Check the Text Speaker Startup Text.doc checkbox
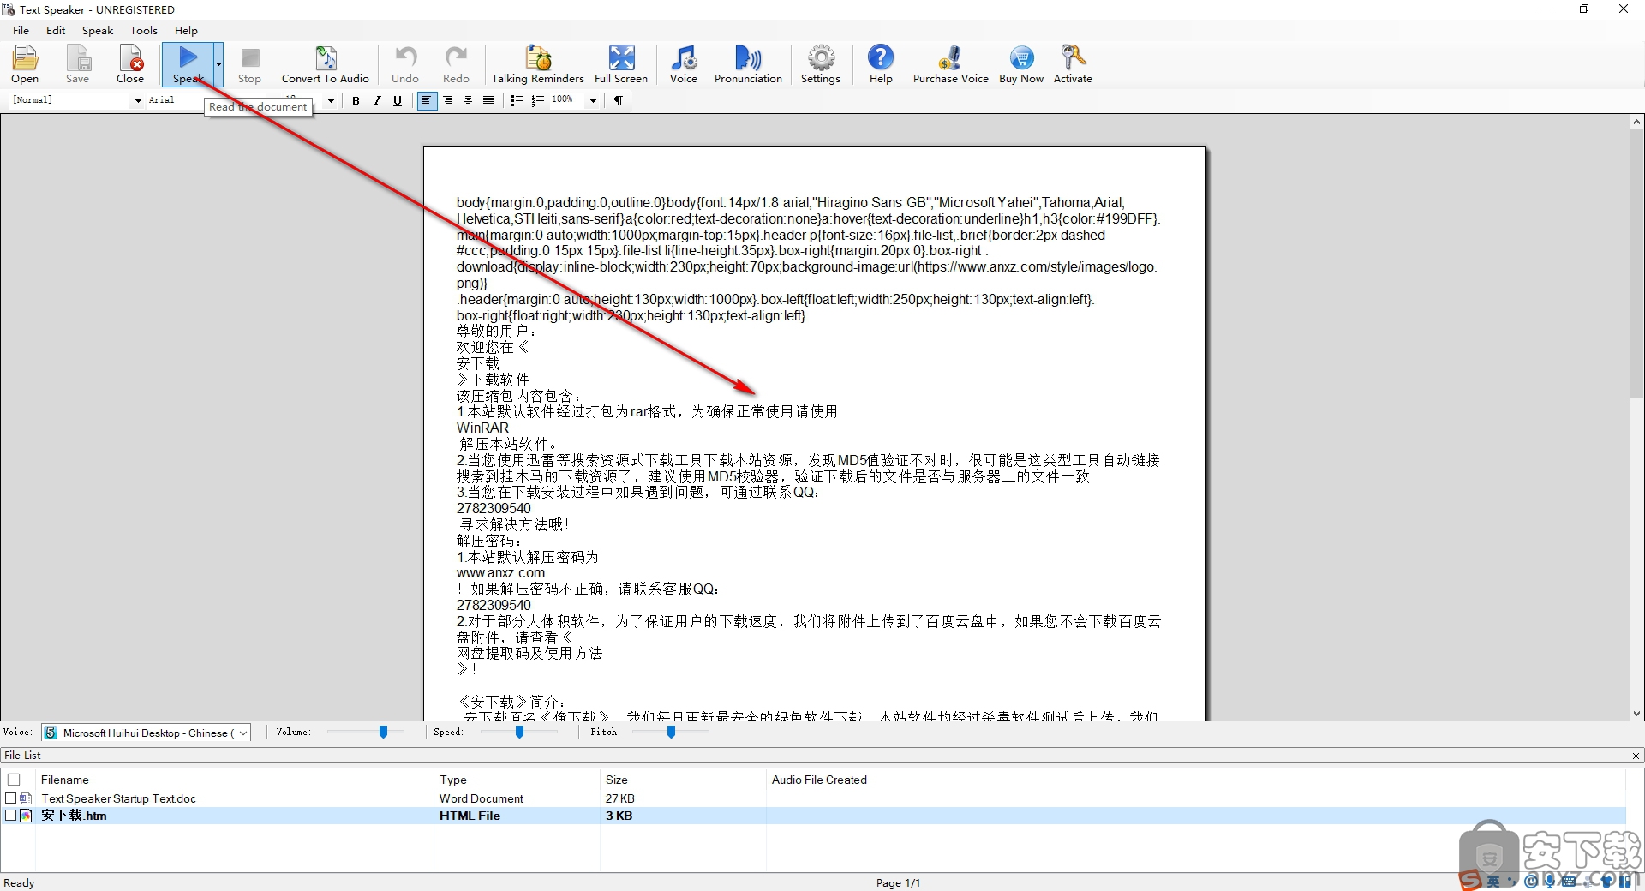Viewport: 1645px width, 891px height. [x=11, y=798]
